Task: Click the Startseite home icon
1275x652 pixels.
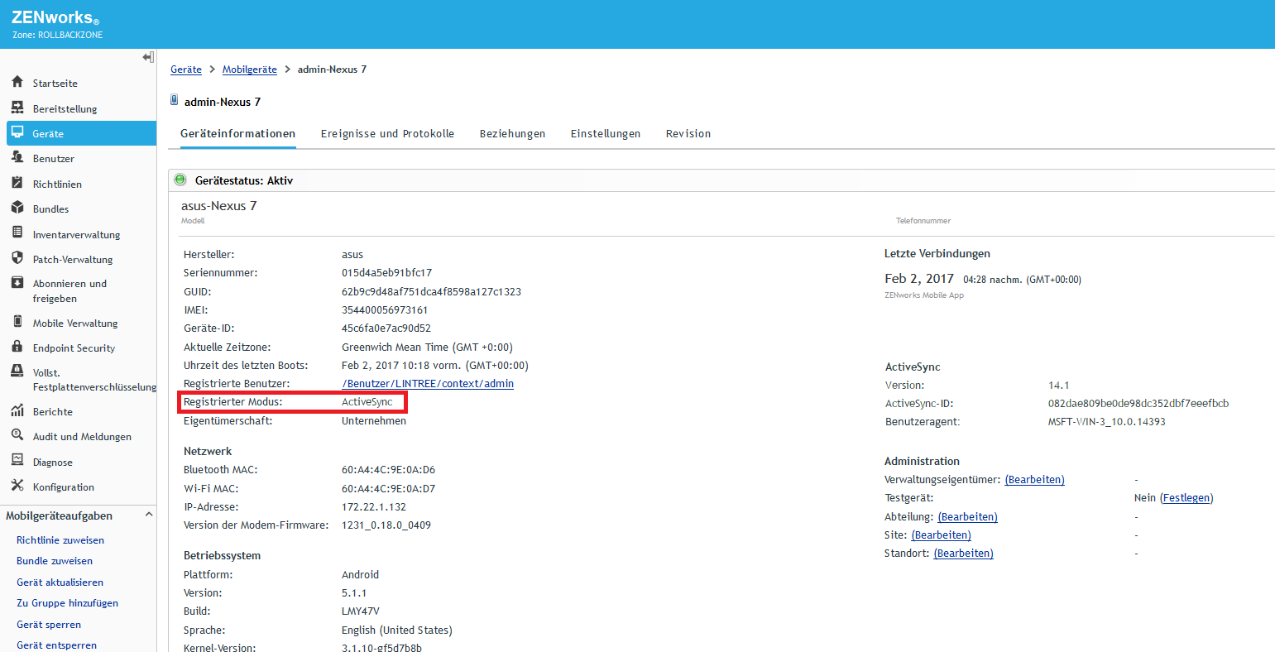Action: pos(17,83)
